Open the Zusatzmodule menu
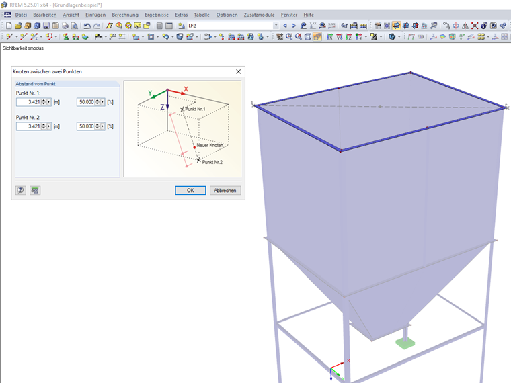 (x=259, y=15)
